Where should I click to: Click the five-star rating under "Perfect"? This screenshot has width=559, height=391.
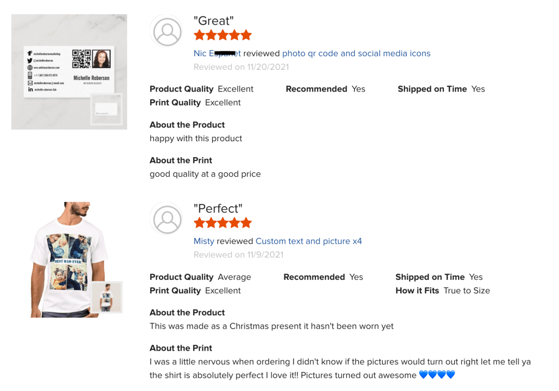pos(223,223)
